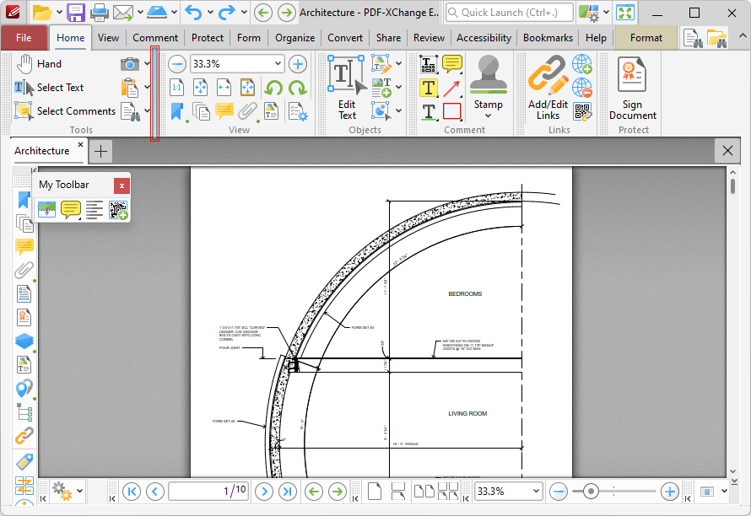Activate the Select Text tool
The height and width of the screenshot is (516, 751).
pyautogui.click(x=49, y=88)
